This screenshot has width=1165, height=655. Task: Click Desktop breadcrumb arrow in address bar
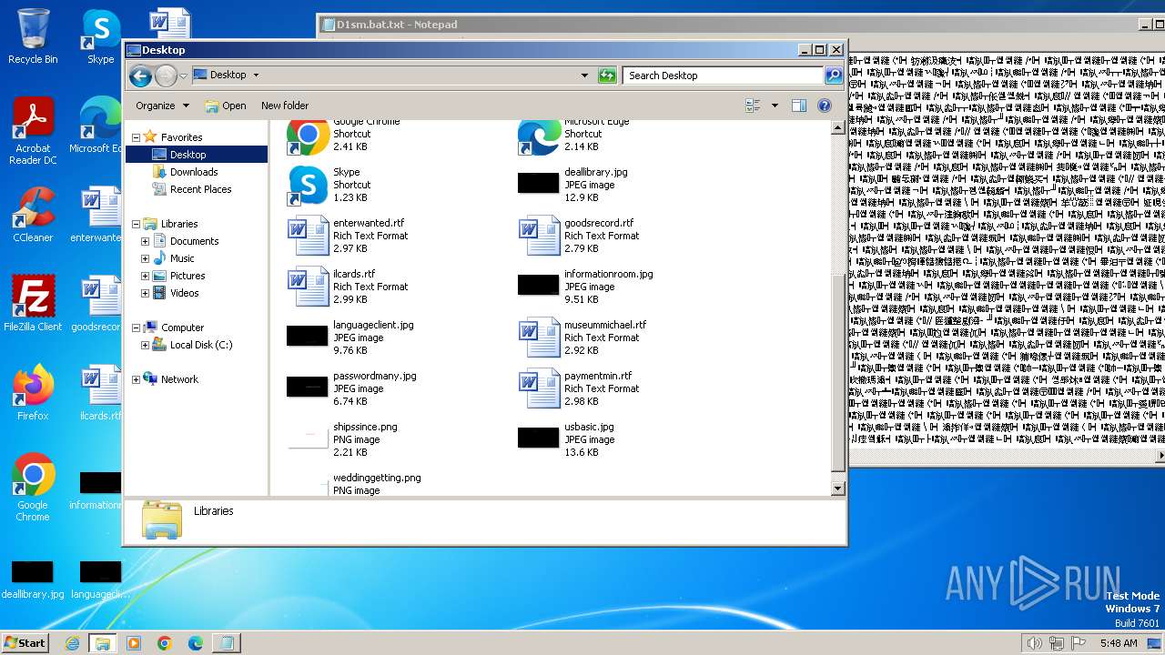click(x=256, y=76)
